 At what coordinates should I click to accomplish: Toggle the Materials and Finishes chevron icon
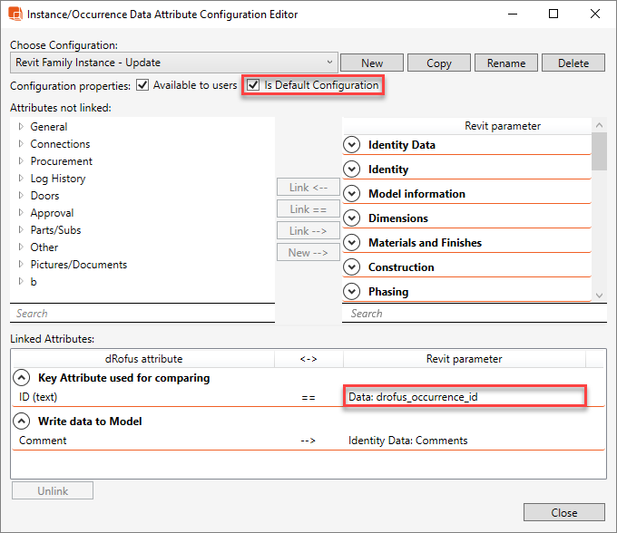[352, 243]
